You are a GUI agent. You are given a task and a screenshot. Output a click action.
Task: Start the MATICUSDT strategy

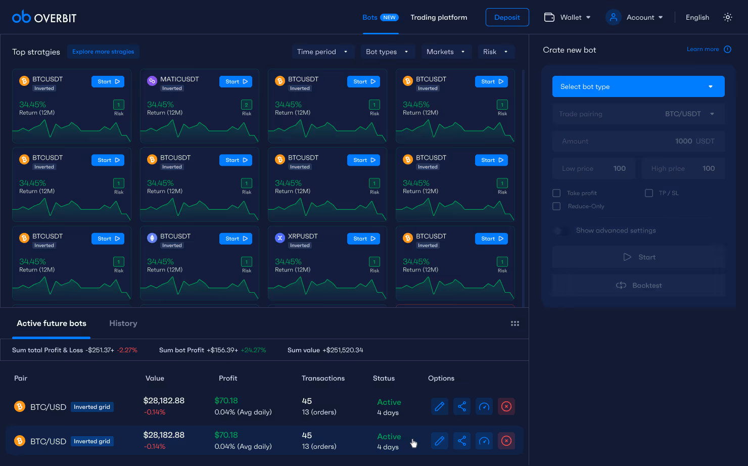[x=237, y=81]
